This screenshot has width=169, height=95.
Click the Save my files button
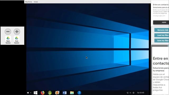(162, 40)
